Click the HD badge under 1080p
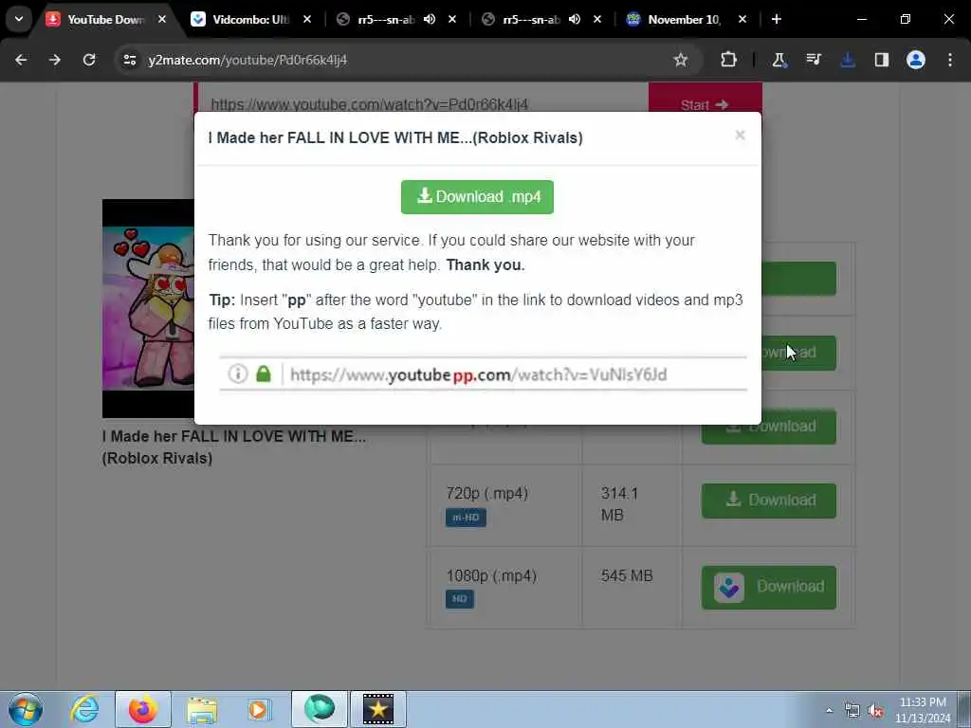 pos(460,599)
